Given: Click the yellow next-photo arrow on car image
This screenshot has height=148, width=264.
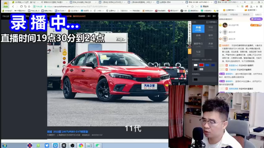Looking at the screenshot, I should pyautogui.click(x=167, y=86).
